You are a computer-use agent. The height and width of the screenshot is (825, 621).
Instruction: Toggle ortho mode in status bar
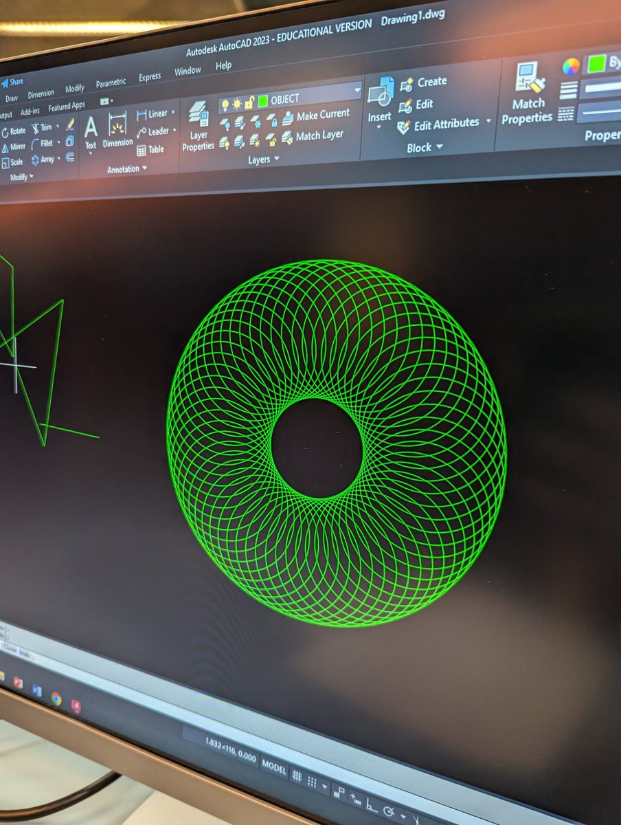372,804
